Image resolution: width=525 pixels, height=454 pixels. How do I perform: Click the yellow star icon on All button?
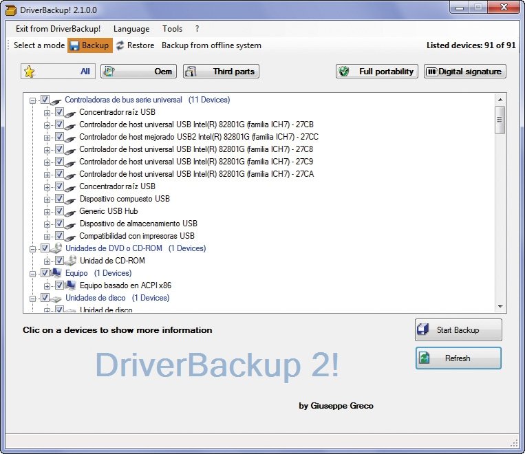tap(30, 72)
